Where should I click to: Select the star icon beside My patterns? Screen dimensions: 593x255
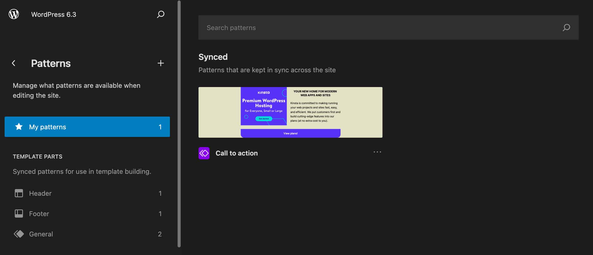19,126
